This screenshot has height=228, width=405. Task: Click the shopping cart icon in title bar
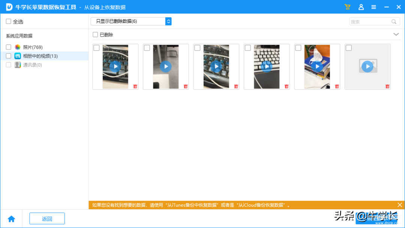348,7
